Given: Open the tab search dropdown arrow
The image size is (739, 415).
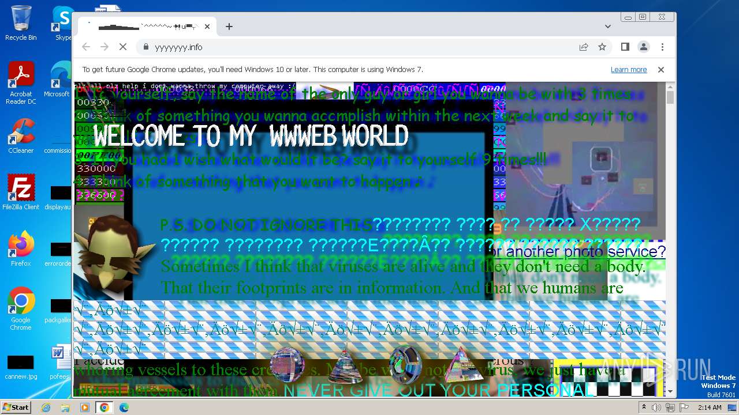Looking at the screenshot, I should (x=608, y=27).
